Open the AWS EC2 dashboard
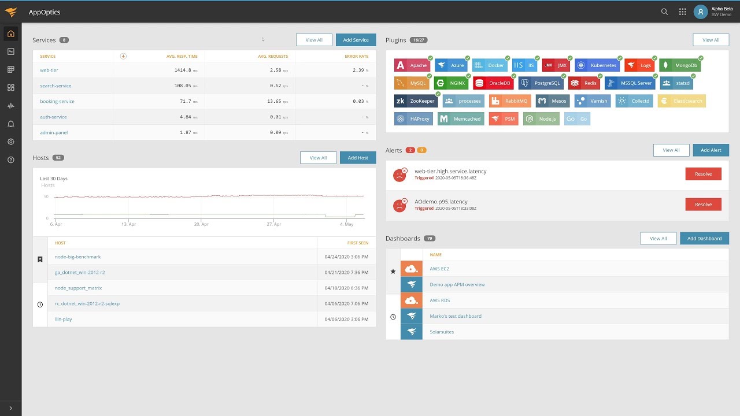The width and height of the screenshot is (740, 416). pos(439,269)
